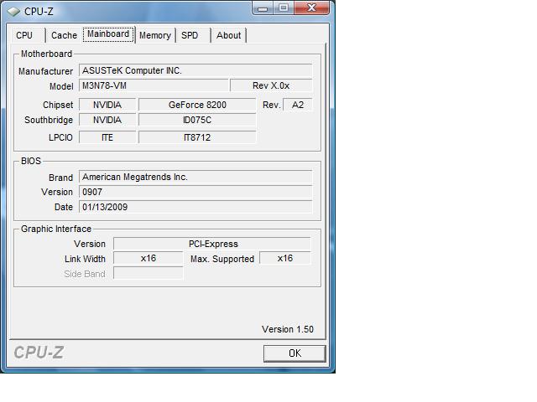Click the PCI-Express version field
This screenshot has height=402, width=537.
(212, 244)
